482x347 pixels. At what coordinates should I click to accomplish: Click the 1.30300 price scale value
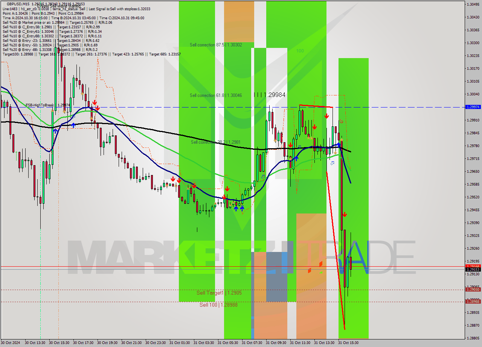coord(473,43)
